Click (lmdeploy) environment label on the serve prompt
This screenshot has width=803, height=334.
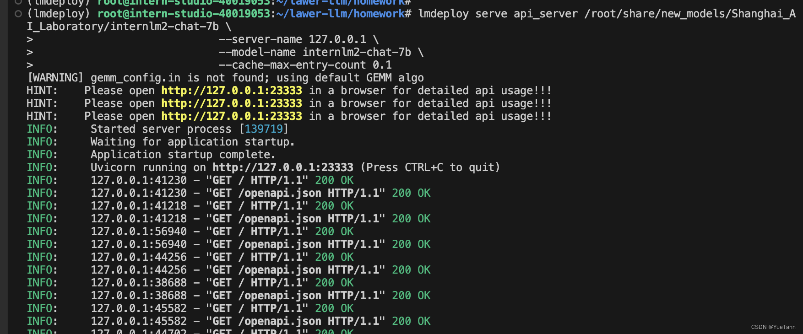(x=59, y=14)
